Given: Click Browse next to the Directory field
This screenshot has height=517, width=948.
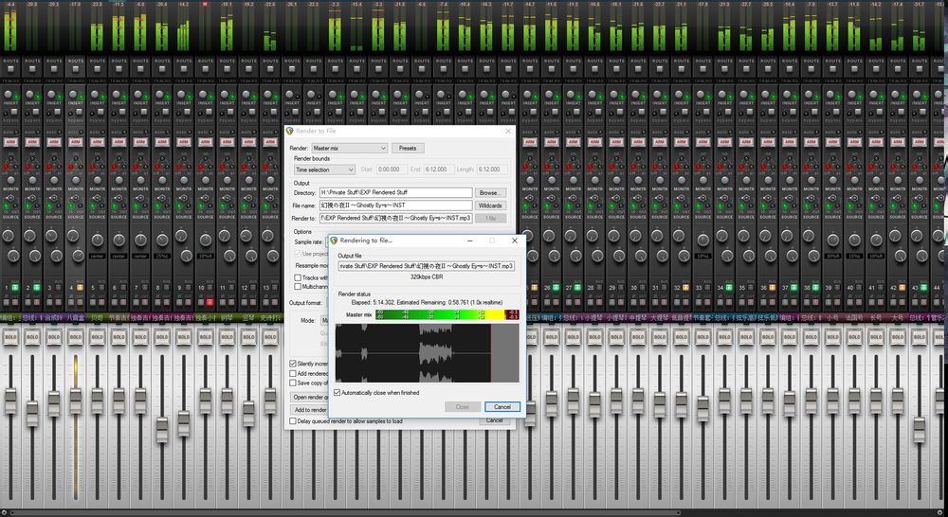Looking at the screenshot, I should (x=490, y=192).
